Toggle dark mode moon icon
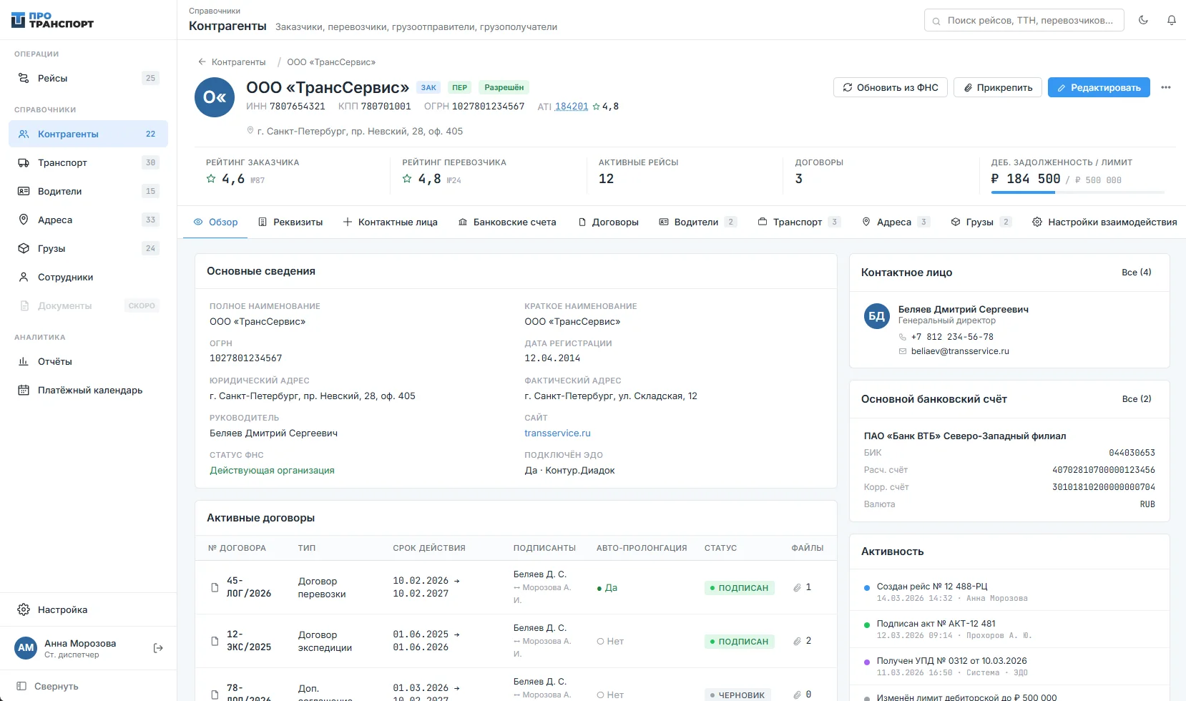Viewport: 1186px width, 701px height. [x=1143, y=20]
